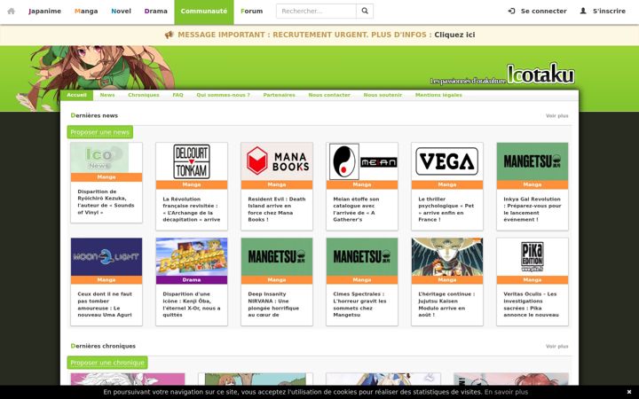Click the megaphone icon in announcement banner
This screenshot has height=399, width=639.
[170, 35]
